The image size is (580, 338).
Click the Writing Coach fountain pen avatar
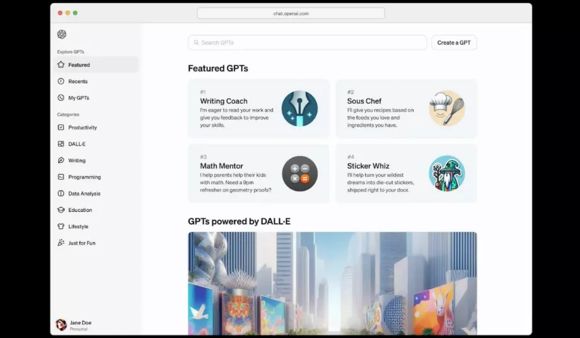coord(299,108)
